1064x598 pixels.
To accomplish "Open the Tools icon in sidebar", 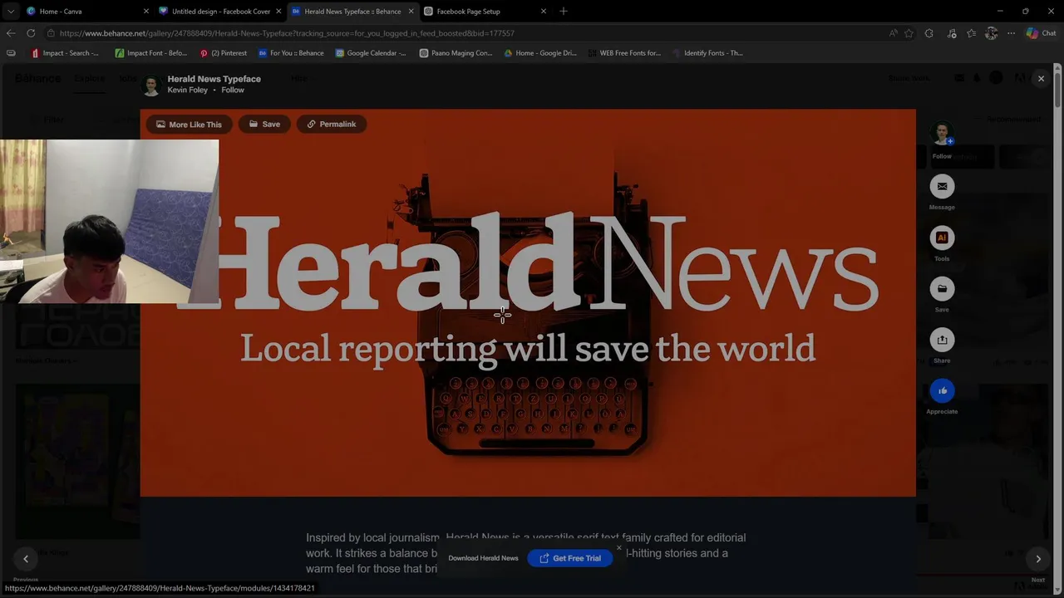I will coord(942,238).
